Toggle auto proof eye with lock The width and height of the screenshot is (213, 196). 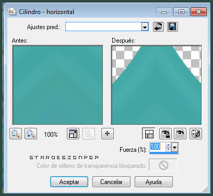click(165, 134)
